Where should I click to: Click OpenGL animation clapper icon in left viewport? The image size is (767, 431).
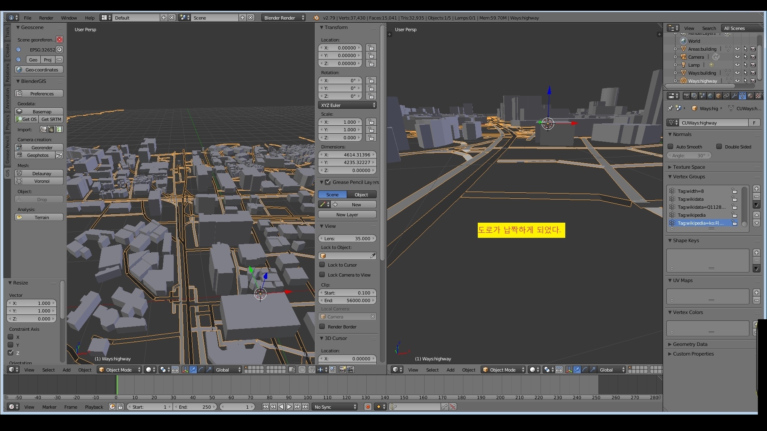pyautogui.click(x=350, y=370)
